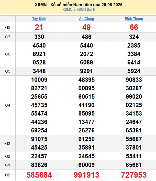Select G2 number 24645
Screen dimensions: 156x181
coord(86,156)
